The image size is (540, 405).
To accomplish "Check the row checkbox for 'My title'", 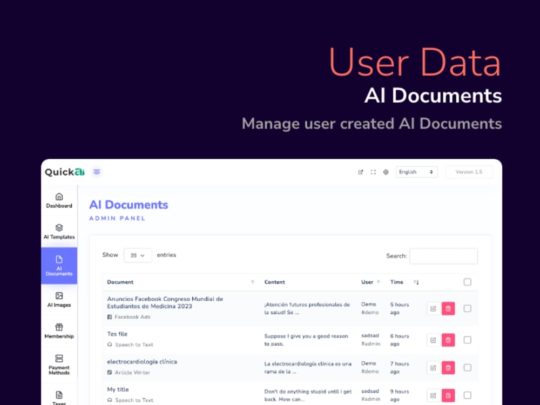I will click(468, 395).
